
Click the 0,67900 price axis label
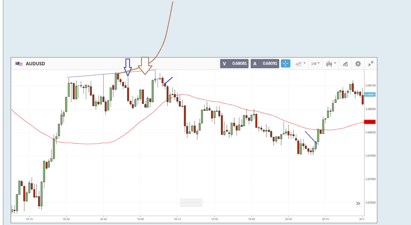point(370,179)
